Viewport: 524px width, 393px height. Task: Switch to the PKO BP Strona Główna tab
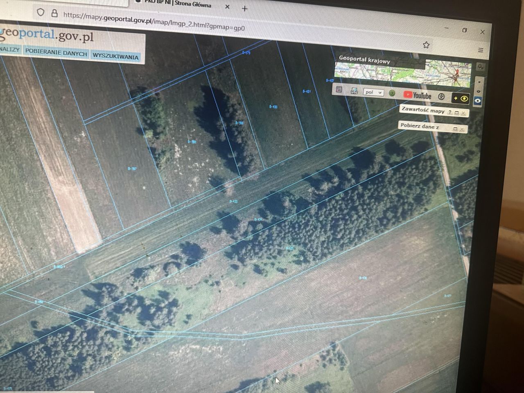tap(177, 4)
